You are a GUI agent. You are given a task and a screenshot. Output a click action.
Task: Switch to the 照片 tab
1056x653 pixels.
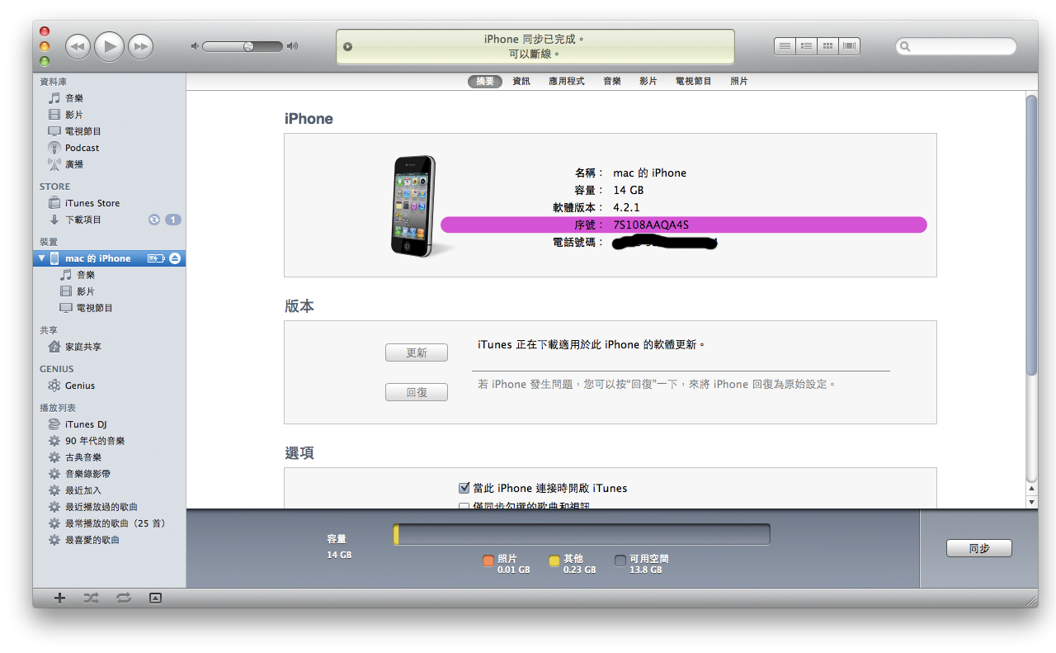pos(739,81)
